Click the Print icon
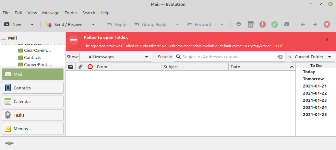 click(x=239, y=24)
